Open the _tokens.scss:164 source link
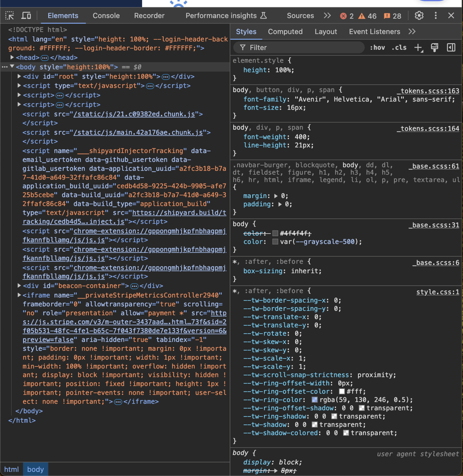This screenshot has width=463, height=476. (428, 128)
